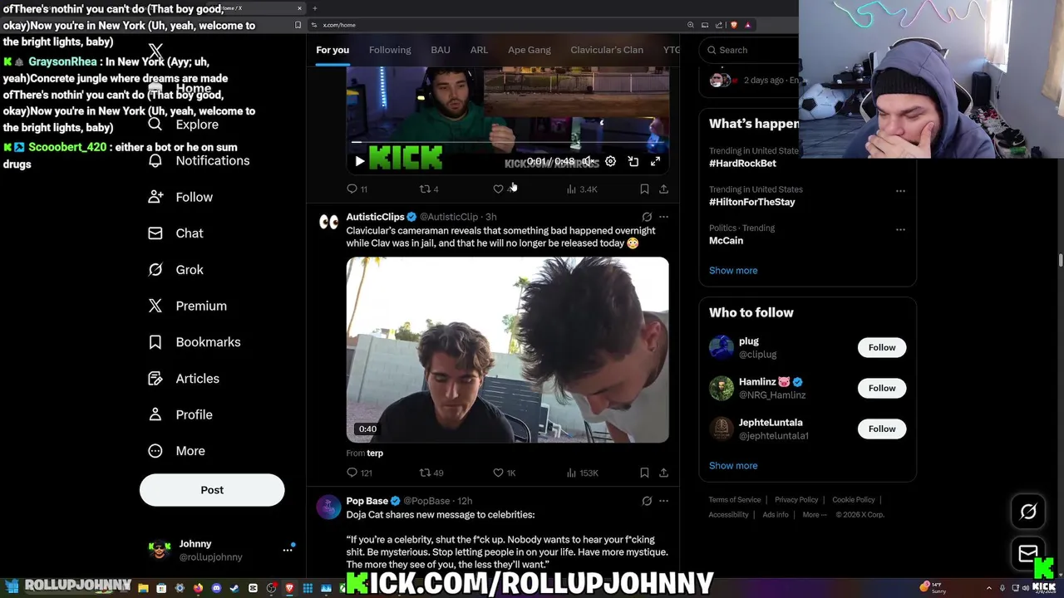This screenshot has height=598, width=1064.
Task: Open the more options on Pop Base post
Action: 663,501
